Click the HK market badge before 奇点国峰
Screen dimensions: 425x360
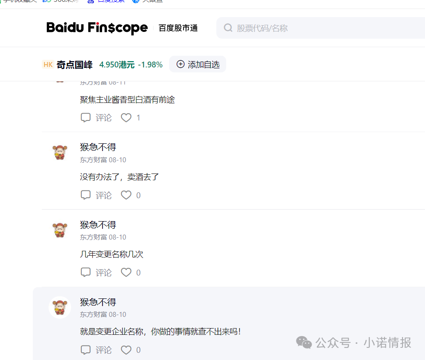(48, 64)
